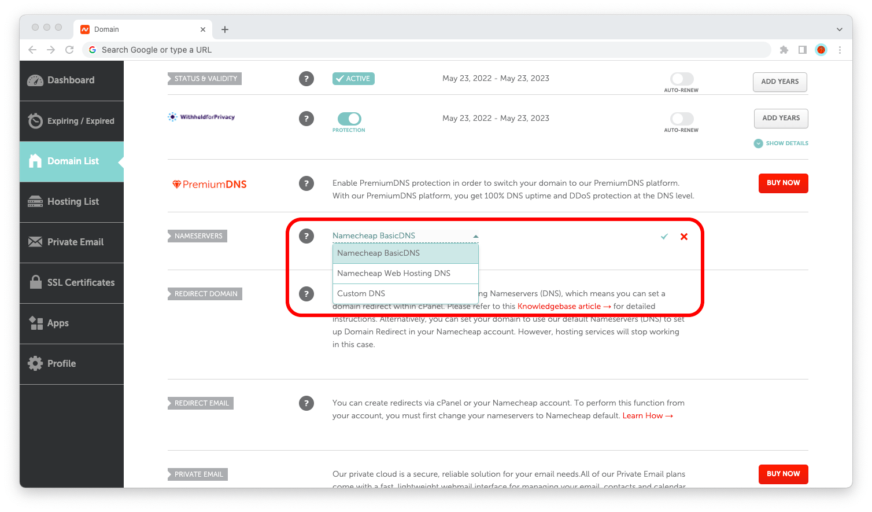This screenshot has height=512, width=872.
Task: Click the Redirect Email section label
Action: pos(201,403)
